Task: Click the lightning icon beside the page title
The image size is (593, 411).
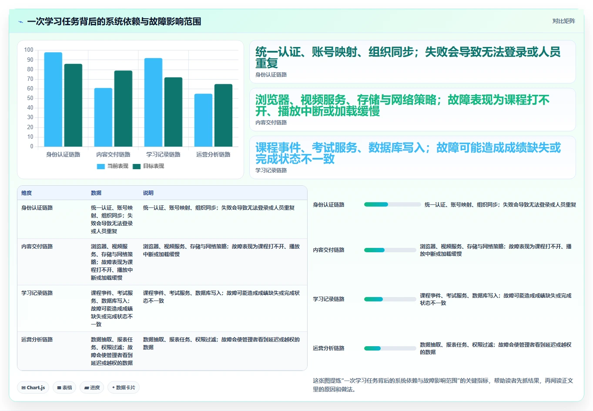Action: coord(21,22)
